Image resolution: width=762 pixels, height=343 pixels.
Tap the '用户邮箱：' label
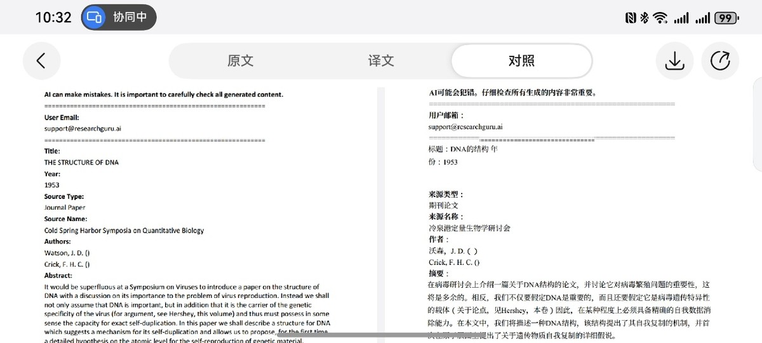(x=446, y=116)
